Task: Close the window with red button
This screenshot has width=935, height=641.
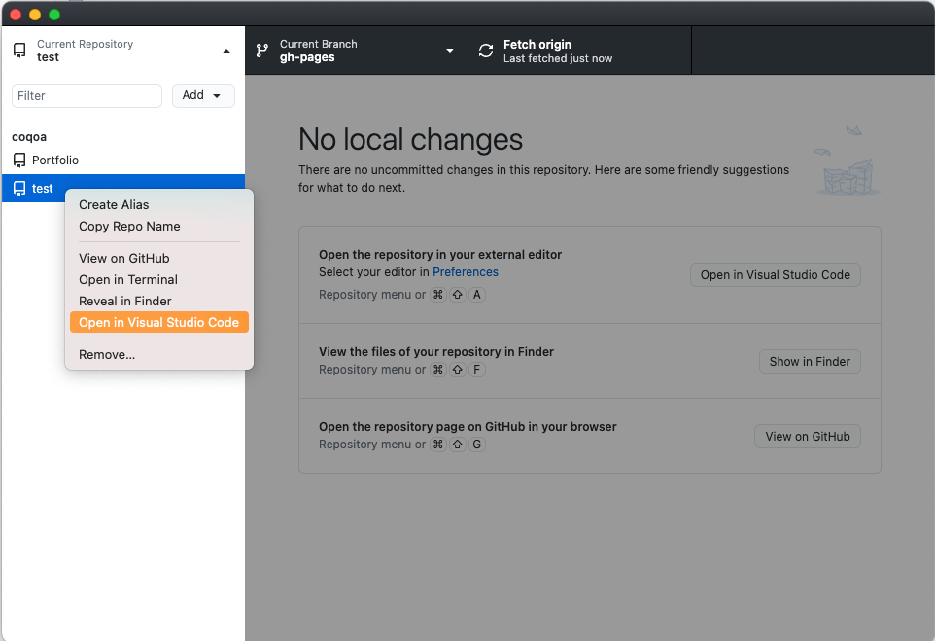Action: click(17, 15)
